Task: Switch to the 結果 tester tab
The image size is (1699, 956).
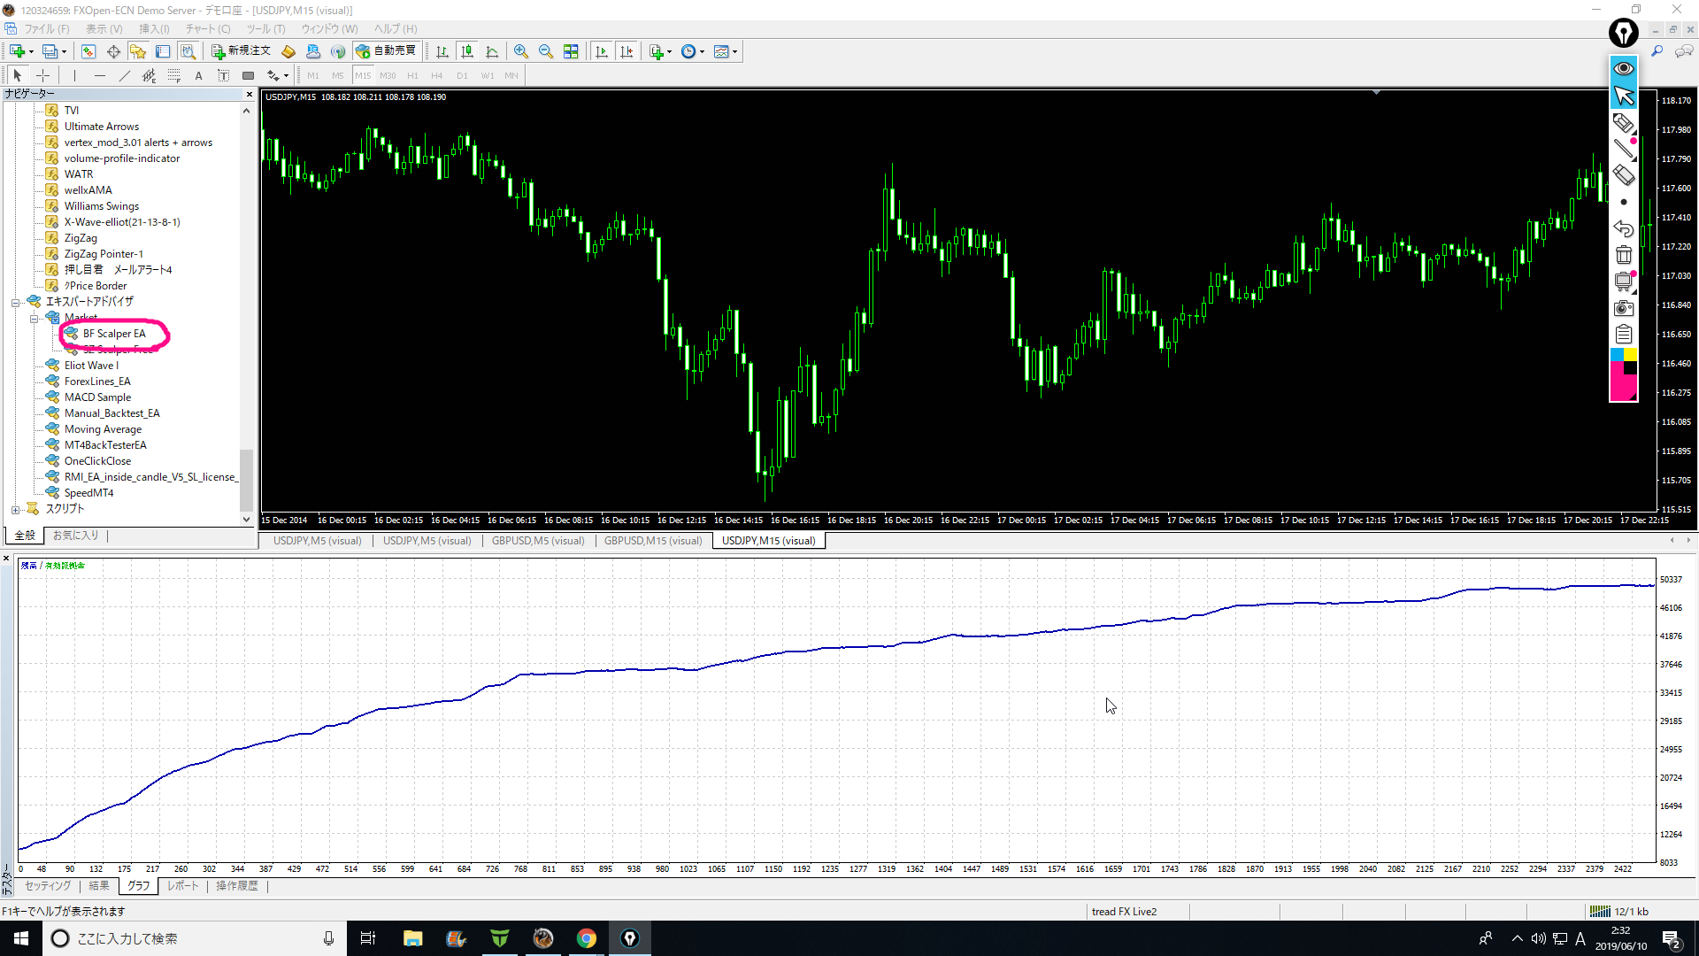Action: tap(99, 885)
